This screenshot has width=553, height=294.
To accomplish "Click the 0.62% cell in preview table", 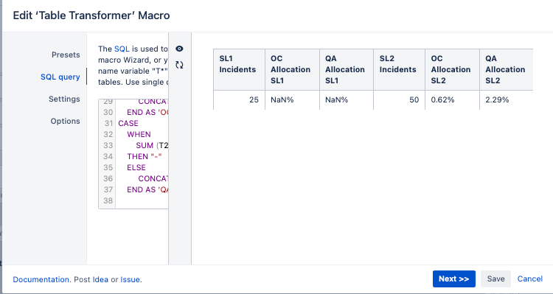I will (452, 99).
